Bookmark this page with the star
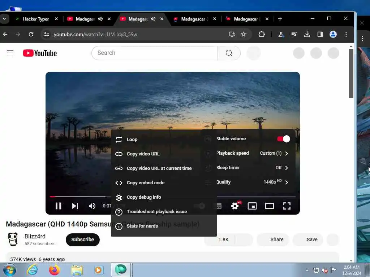 [244, 34]
